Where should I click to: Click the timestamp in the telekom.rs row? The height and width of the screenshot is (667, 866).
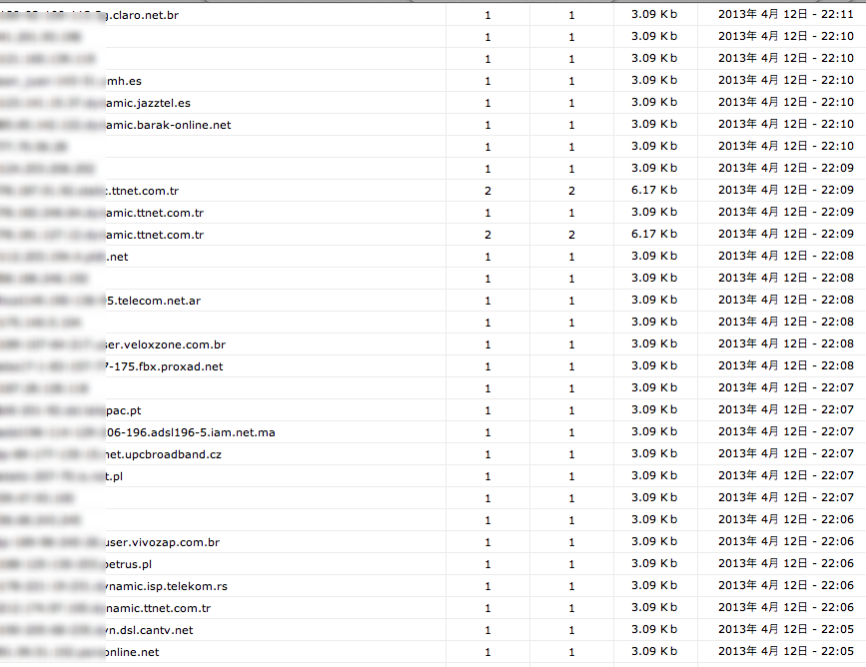click(x=785, y=586)
